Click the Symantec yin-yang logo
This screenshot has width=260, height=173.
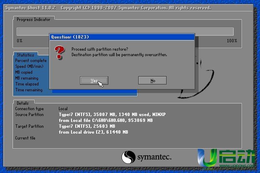[x=128, y=157]
